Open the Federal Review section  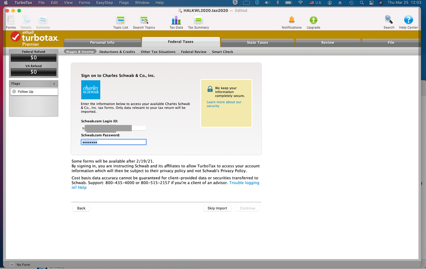194,52
